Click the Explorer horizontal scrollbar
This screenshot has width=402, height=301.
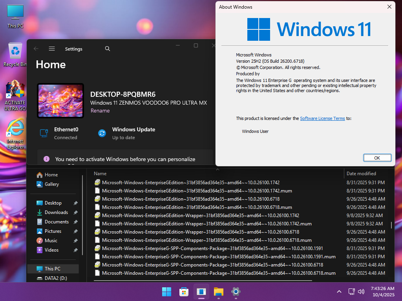pyautogui.click(x=203, y=281)
